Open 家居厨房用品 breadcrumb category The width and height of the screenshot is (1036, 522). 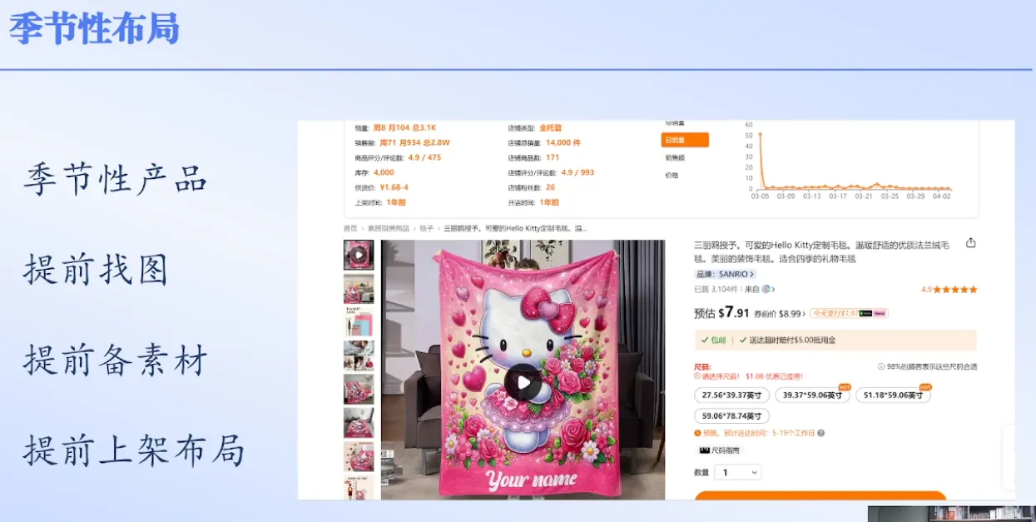click(389, 228)
